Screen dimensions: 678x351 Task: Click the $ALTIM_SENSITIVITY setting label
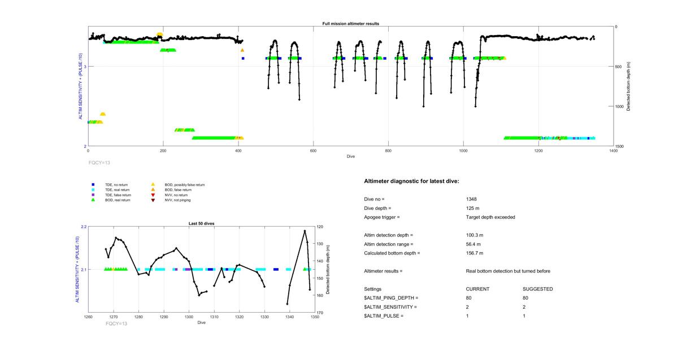[x=390, y=307]
